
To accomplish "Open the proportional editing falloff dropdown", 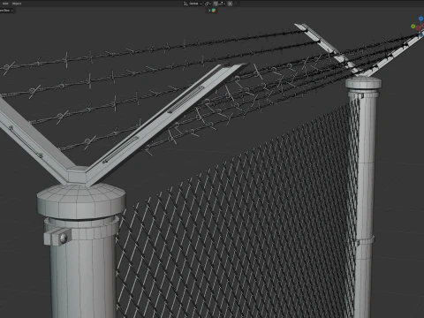I will (237, 4).
